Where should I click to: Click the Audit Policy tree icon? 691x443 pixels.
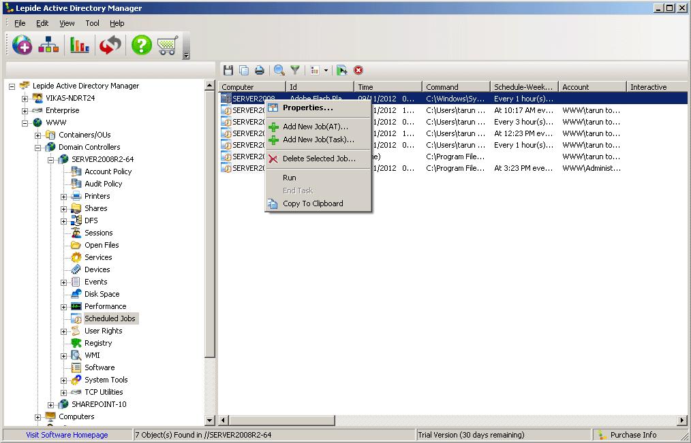coord(76,184)
